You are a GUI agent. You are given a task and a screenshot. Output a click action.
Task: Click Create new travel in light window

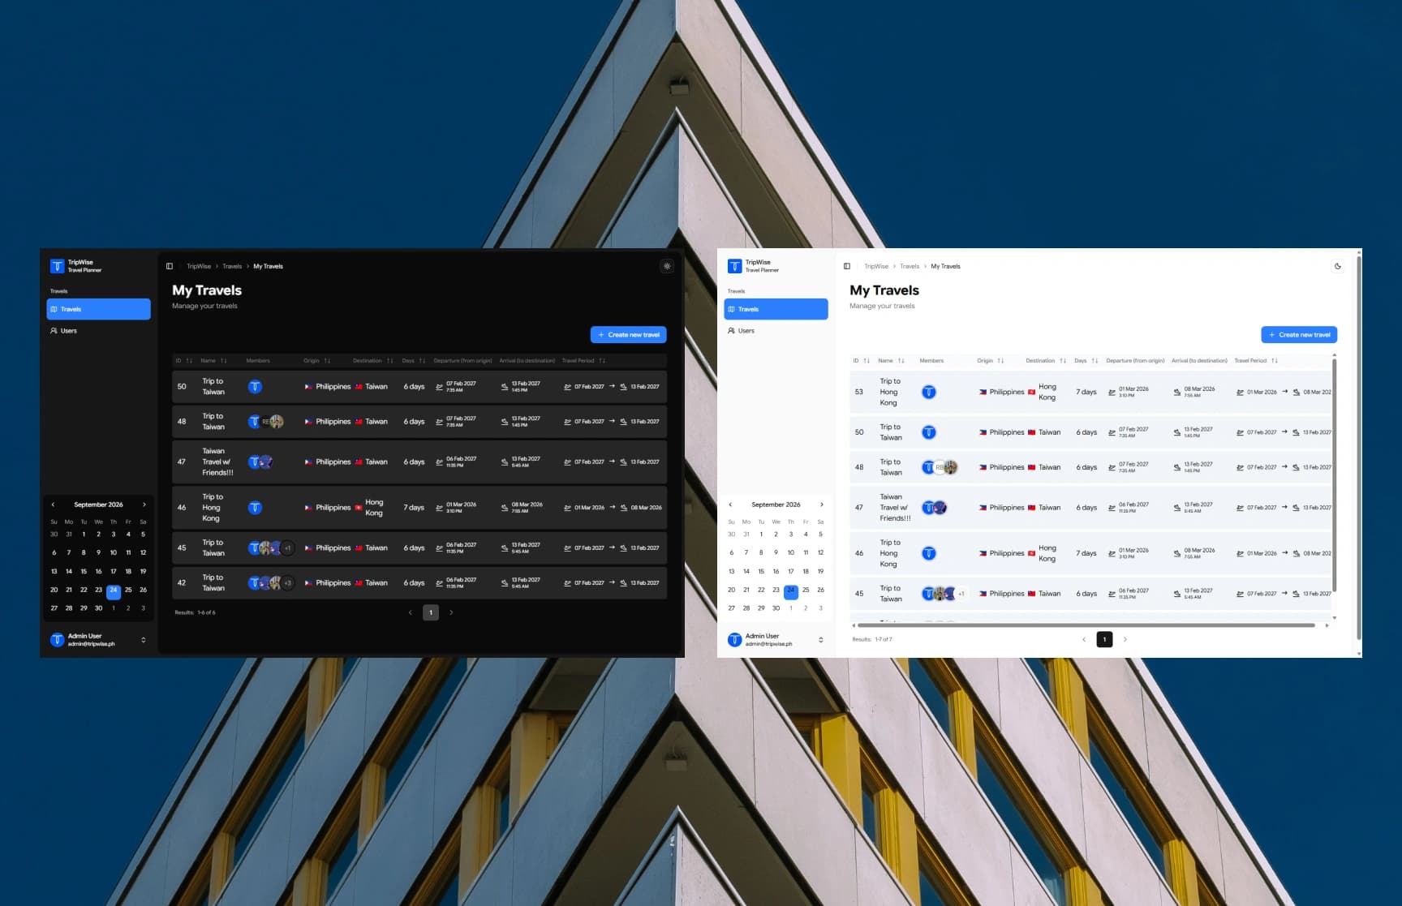(1299, 334)
